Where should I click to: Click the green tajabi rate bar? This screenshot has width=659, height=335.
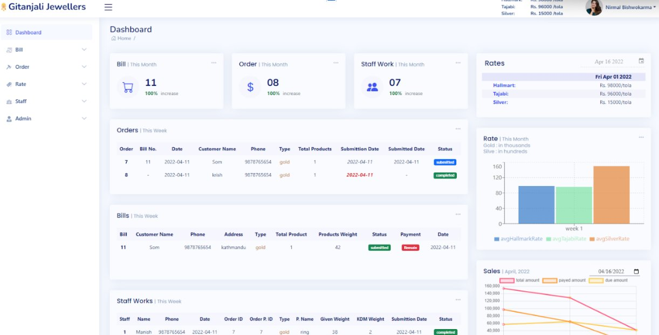(574, 205)
